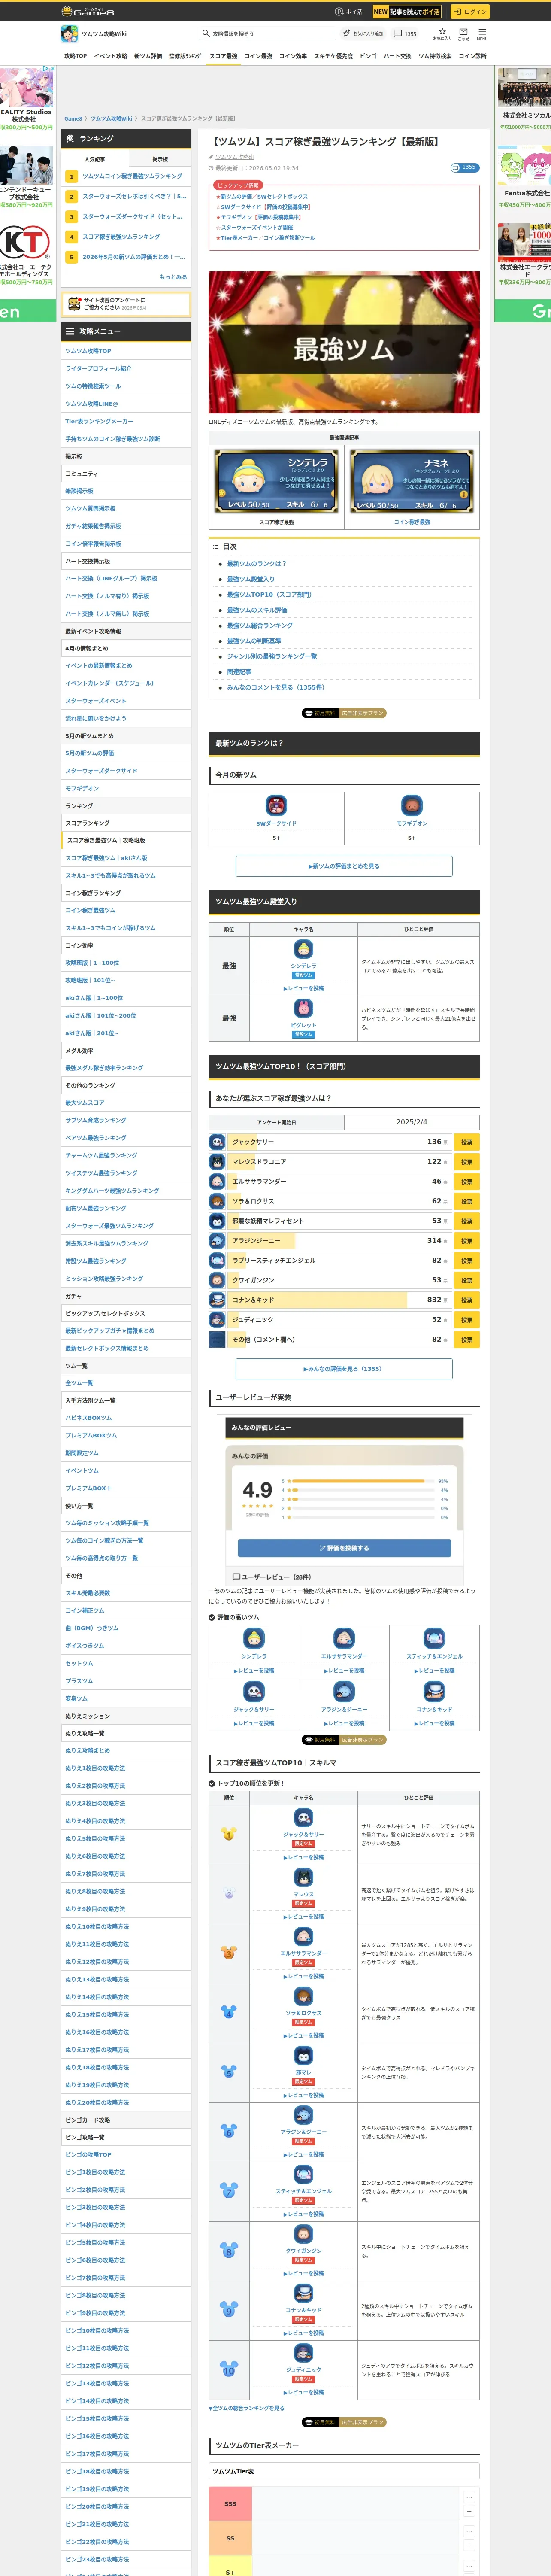Click the 評価を投稿する button
This screenshot has width=551, height=2576.
pos(344,1548)
